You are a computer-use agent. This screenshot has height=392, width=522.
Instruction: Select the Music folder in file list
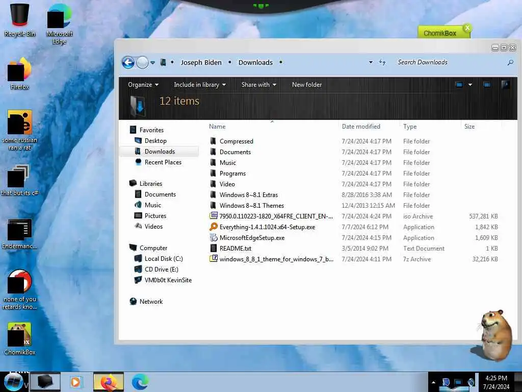coord(228,162)
